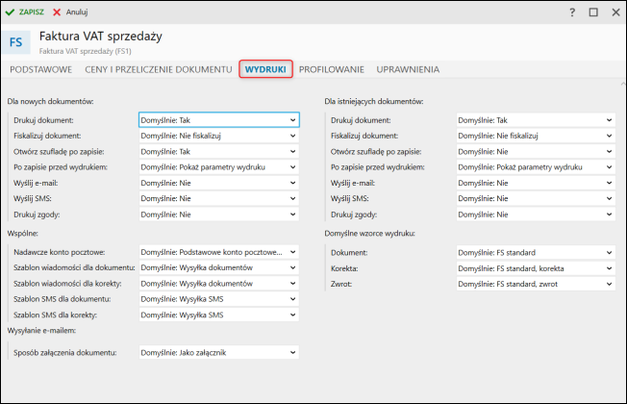627x404 pixels.
Task: Click the blue FS document icon
Action: pos(17,41)
